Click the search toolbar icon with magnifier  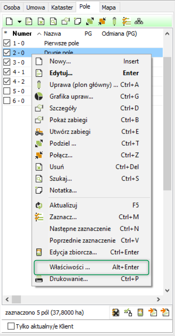tap(53, 22)
